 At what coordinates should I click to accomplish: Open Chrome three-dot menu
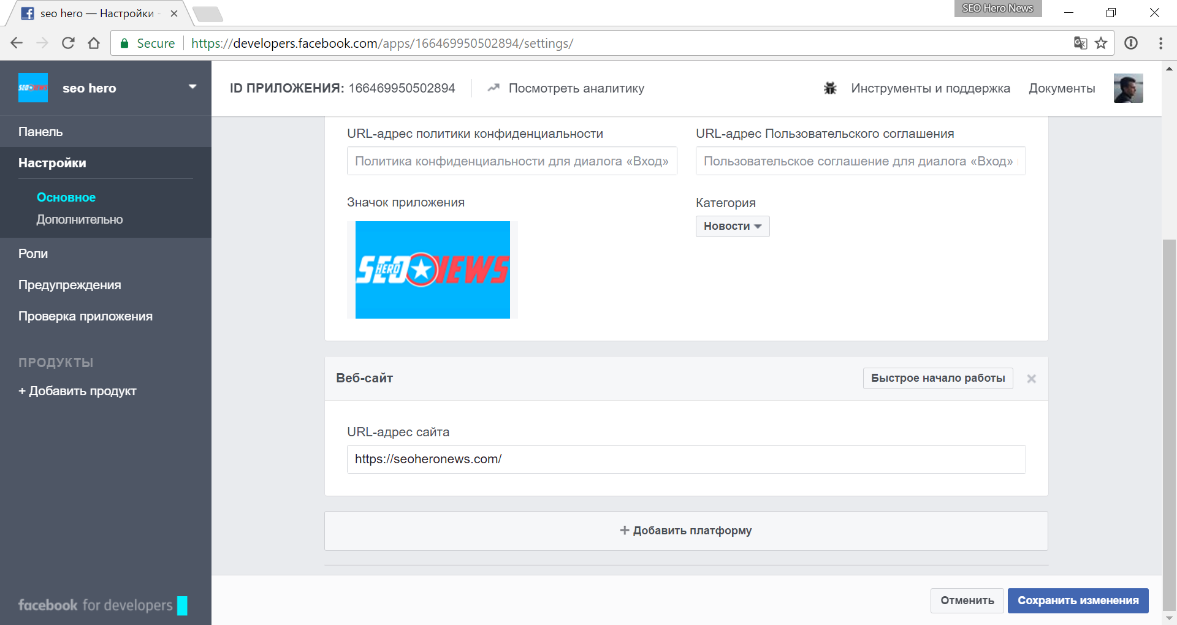pos(1160,43)
